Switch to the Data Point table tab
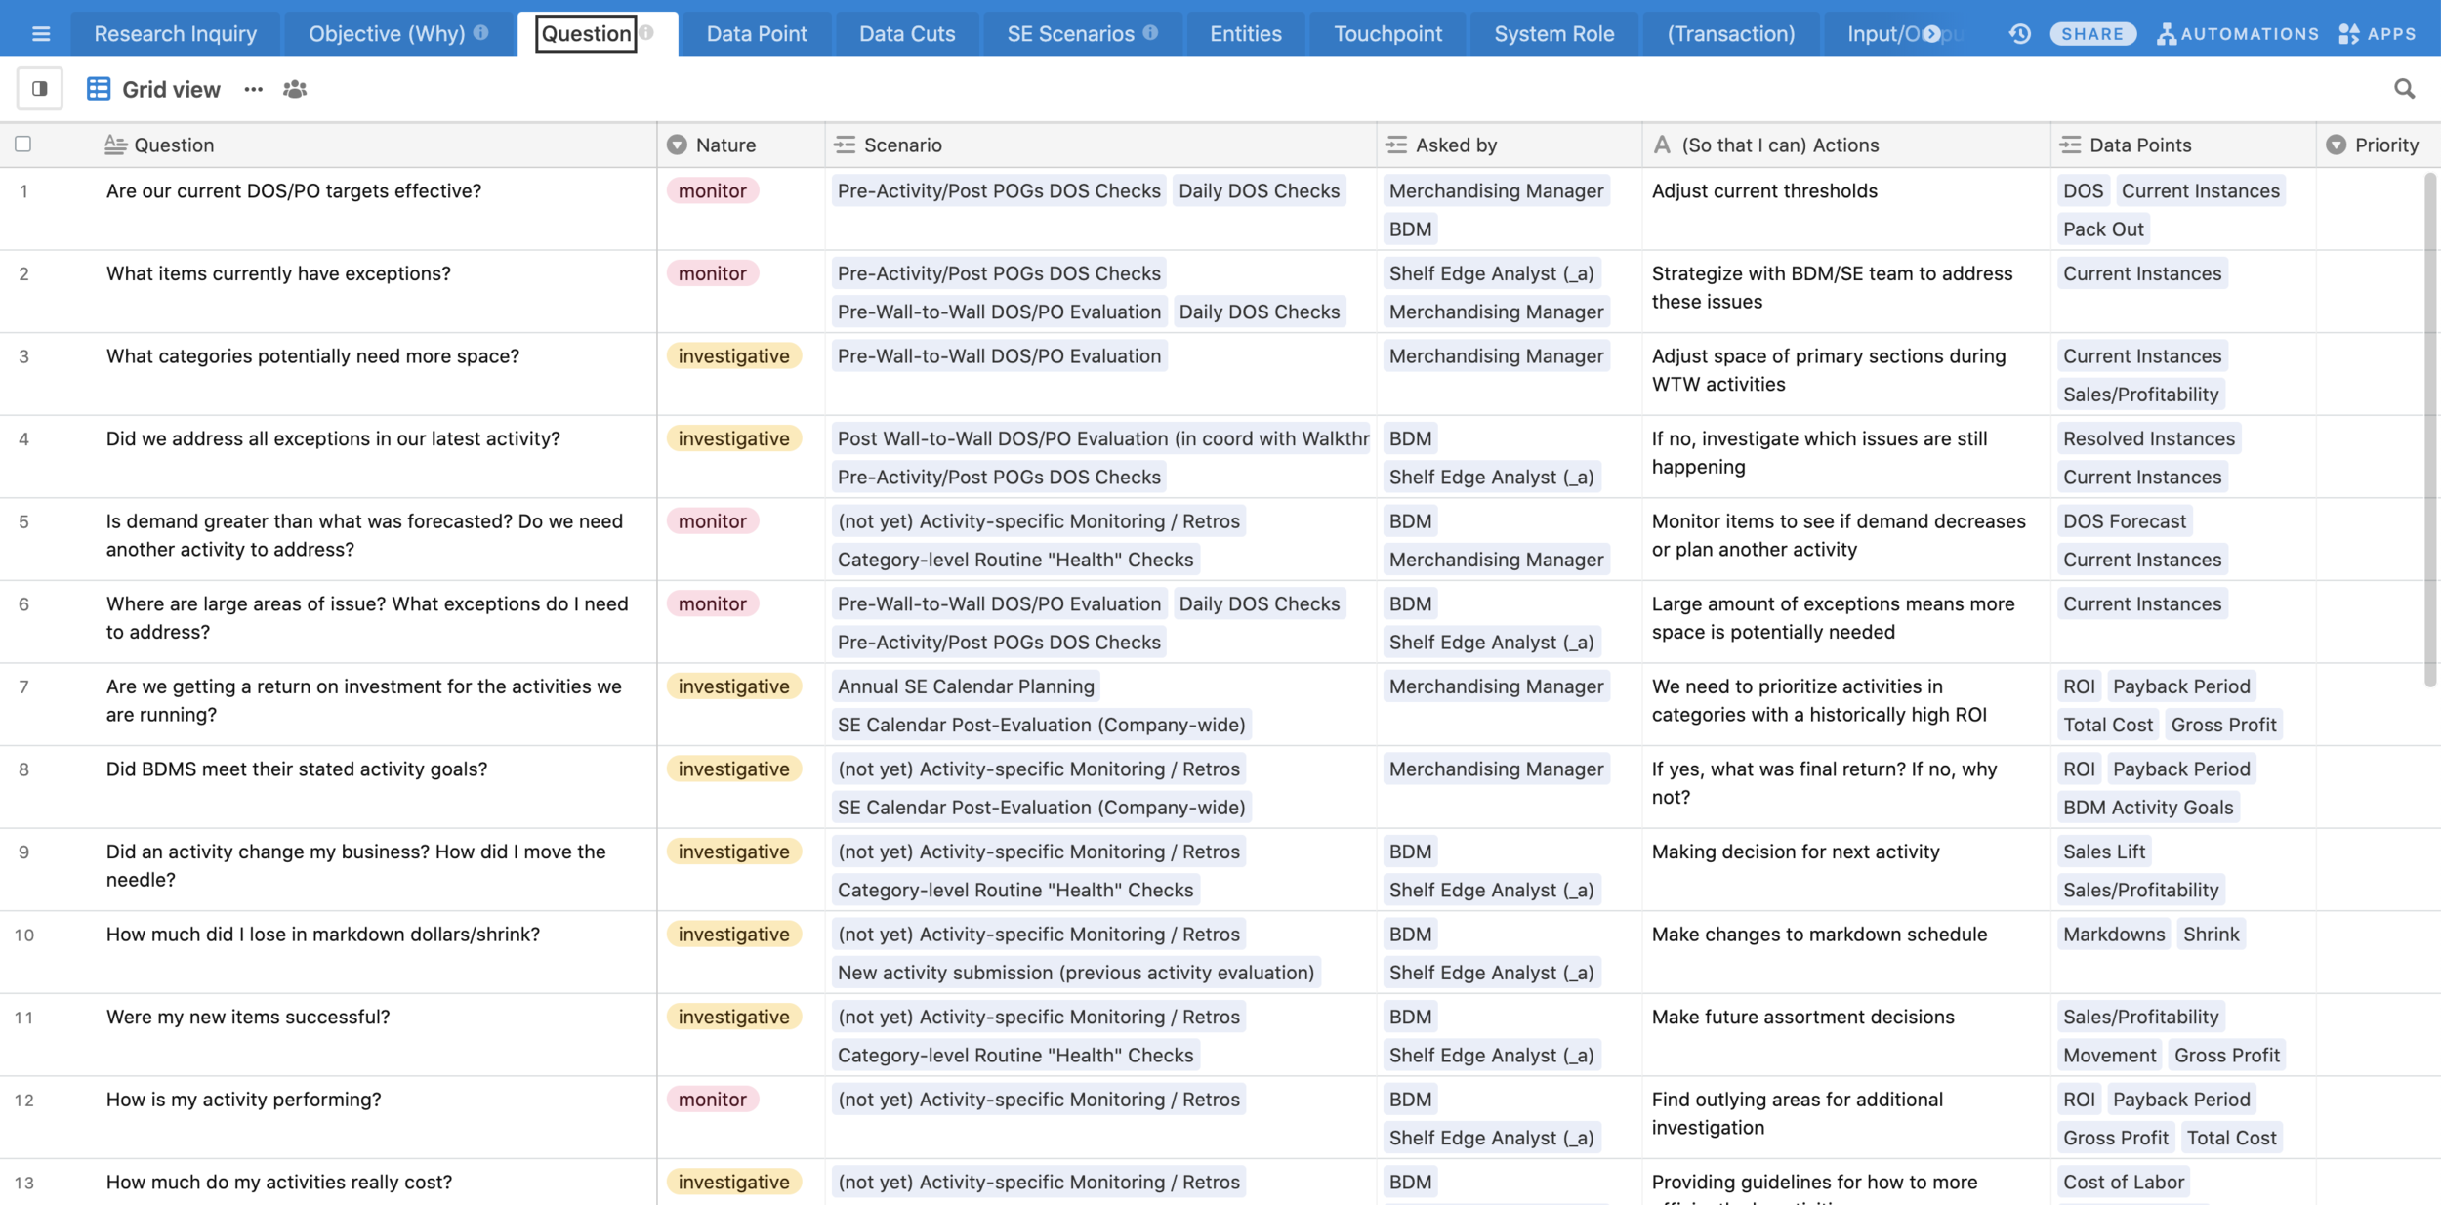The height and width of the screenshot is (1205, 2441). [756, 32]
